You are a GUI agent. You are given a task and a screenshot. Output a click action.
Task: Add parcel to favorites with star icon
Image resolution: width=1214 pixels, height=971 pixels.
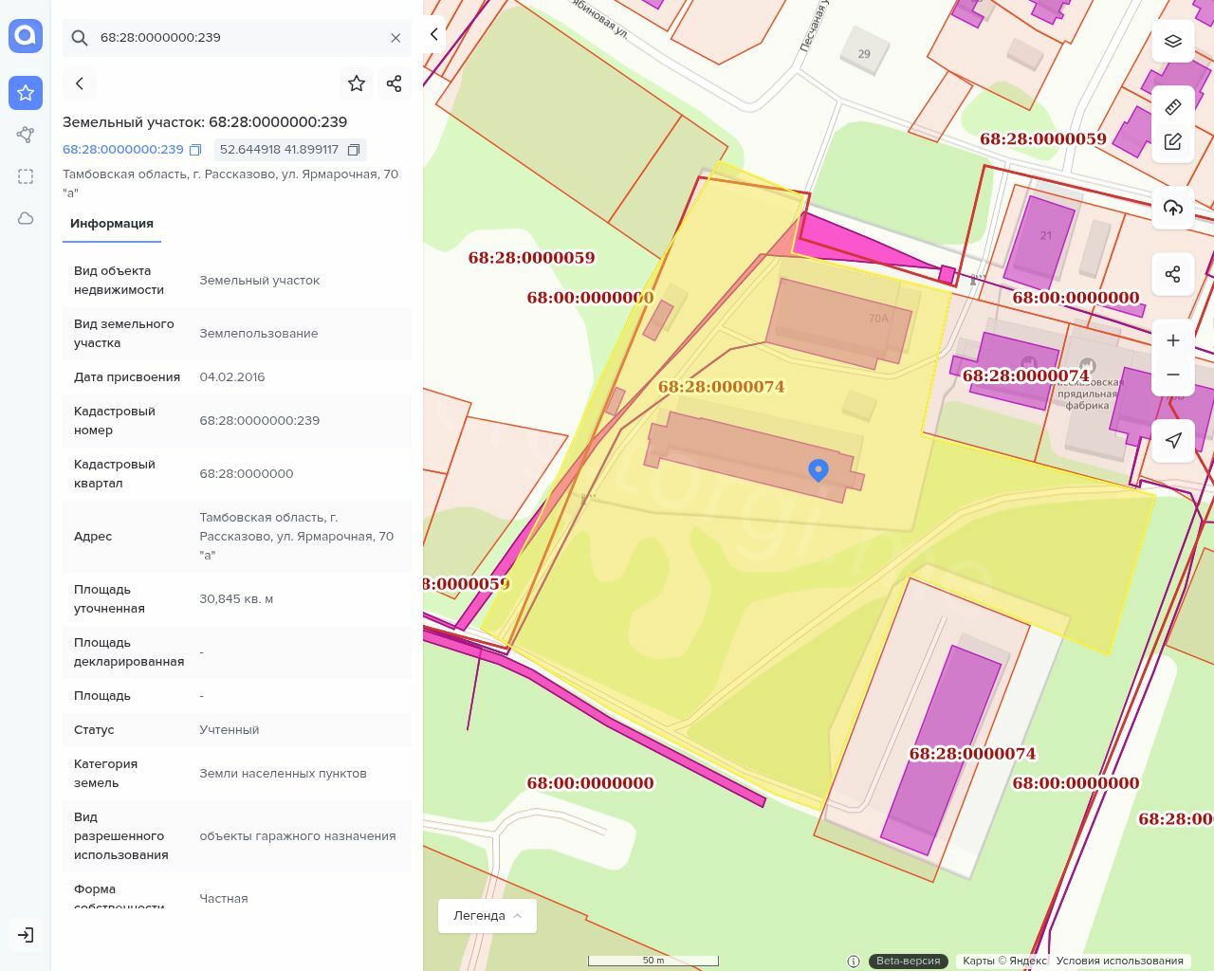(357, 83)
